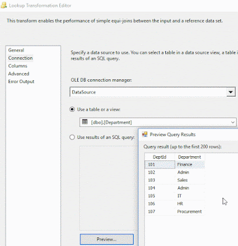The width and height of the screenshot is (238, 246).
Task: Open the General page
Action: pos(16,50)
